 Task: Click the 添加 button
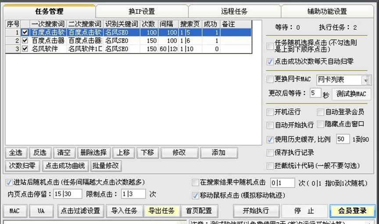coord(219,153)
